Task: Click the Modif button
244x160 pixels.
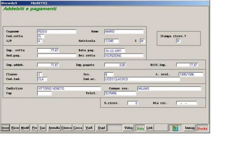Action: tap(25, 128)
